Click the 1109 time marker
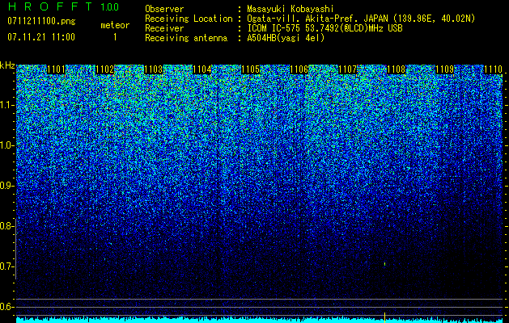This screenshot has height=323, width=509. (445, 69)
